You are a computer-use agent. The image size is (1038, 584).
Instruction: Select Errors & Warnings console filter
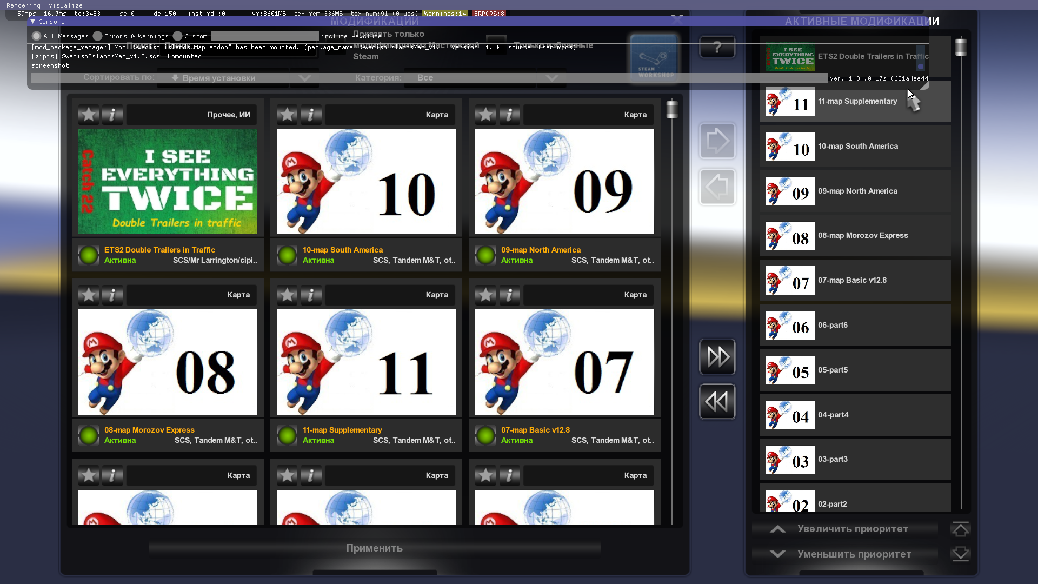point(97,36)
